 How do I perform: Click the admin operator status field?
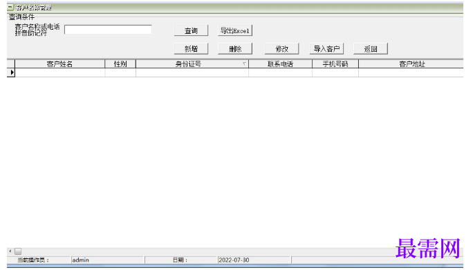coord(107,260)
